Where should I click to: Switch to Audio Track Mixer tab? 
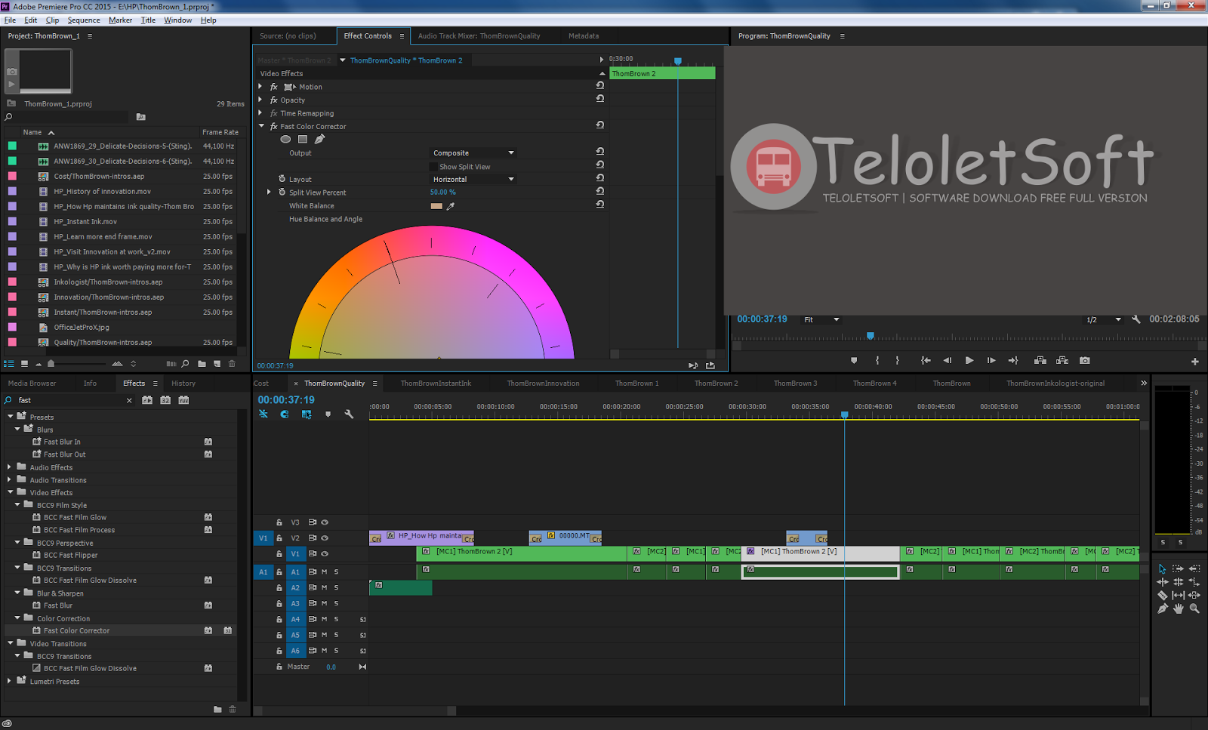pyautogui.click(x=479, y=36)
